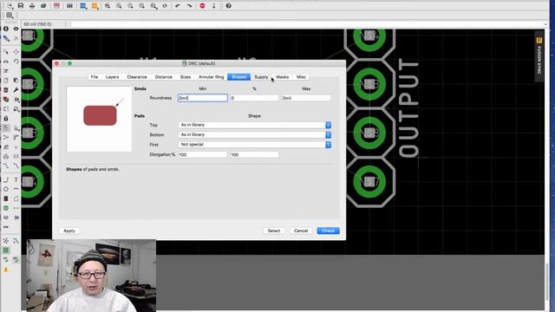This screenshot has width=555, height=312.
Task: Switch to the Sizes tab
Action: [186, 77]
